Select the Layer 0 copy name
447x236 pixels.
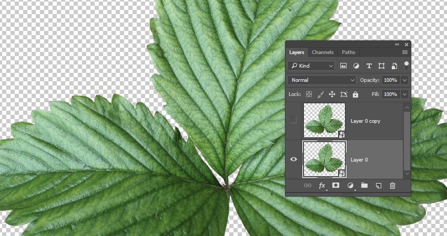point(365,121)
